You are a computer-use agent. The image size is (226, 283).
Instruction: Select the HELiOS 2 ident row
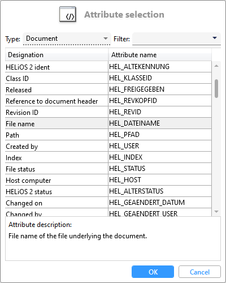(x=108, y=67)
